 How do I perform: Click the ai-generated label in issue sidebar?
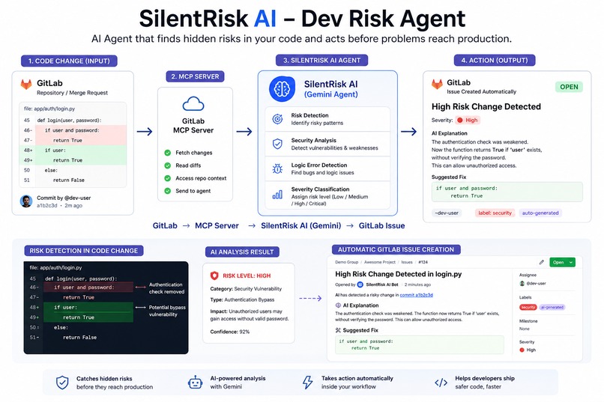[x=552, y=307]
